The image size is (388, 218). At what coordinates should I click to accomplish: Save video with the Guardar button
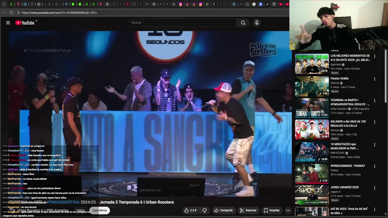(272, 210)
